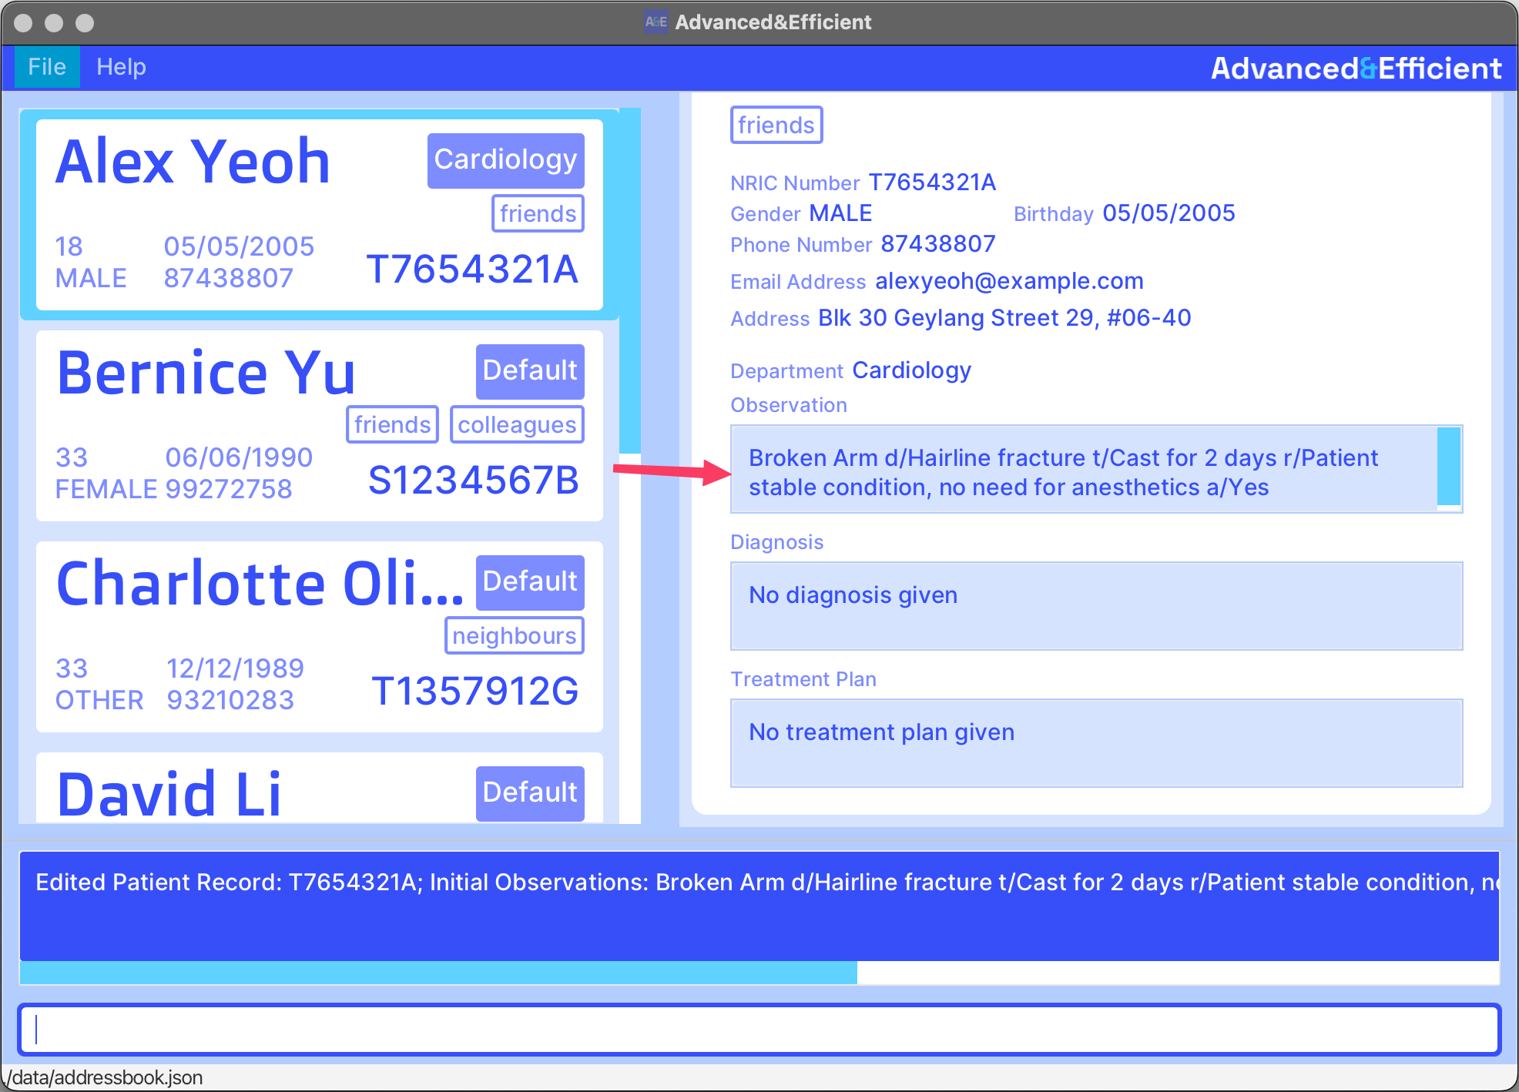Click the Observation text box

pos(1078,471)
